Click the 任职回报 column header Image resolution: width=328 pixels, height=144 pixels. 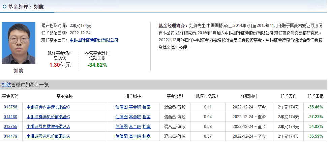(x=315, y=96)
